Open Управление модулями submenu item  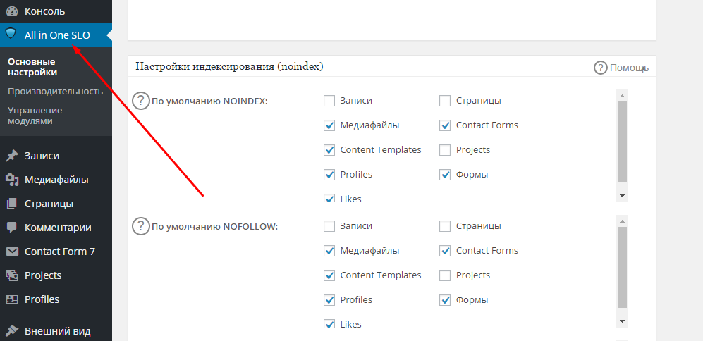[x=35, y=116]
